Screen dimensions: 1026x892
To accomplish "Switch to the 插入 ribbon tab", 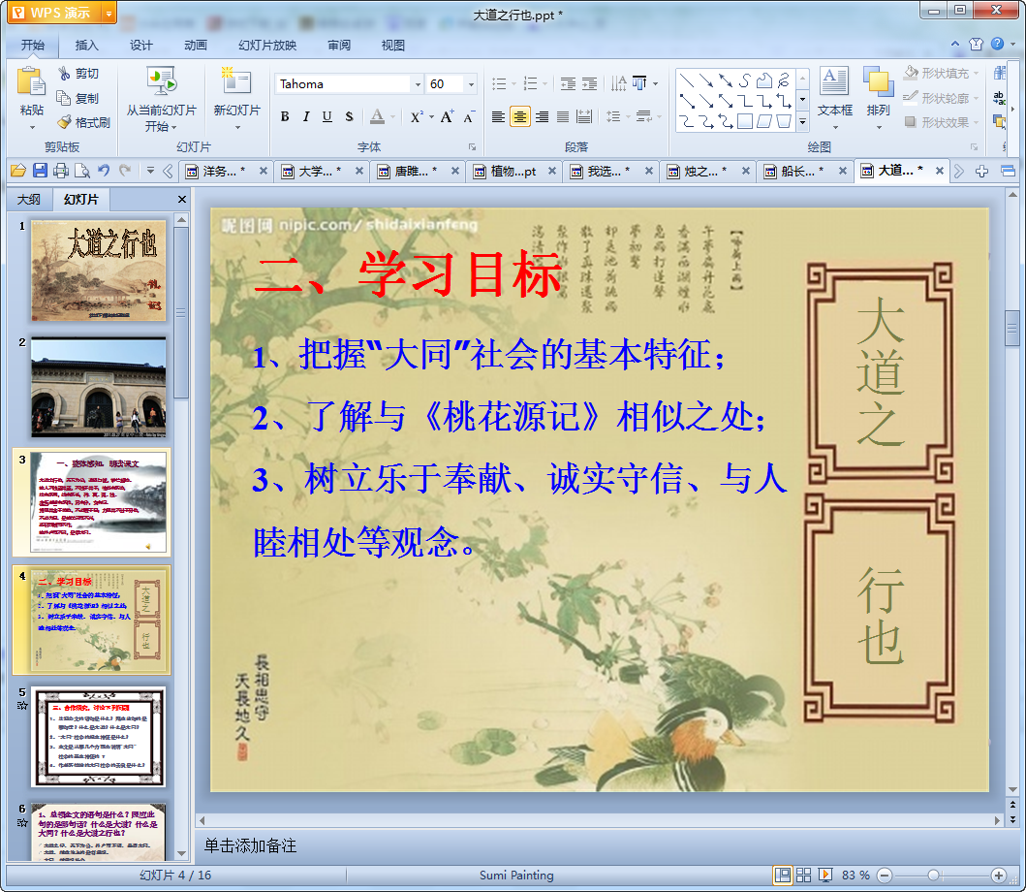I will tap(86, 46).
